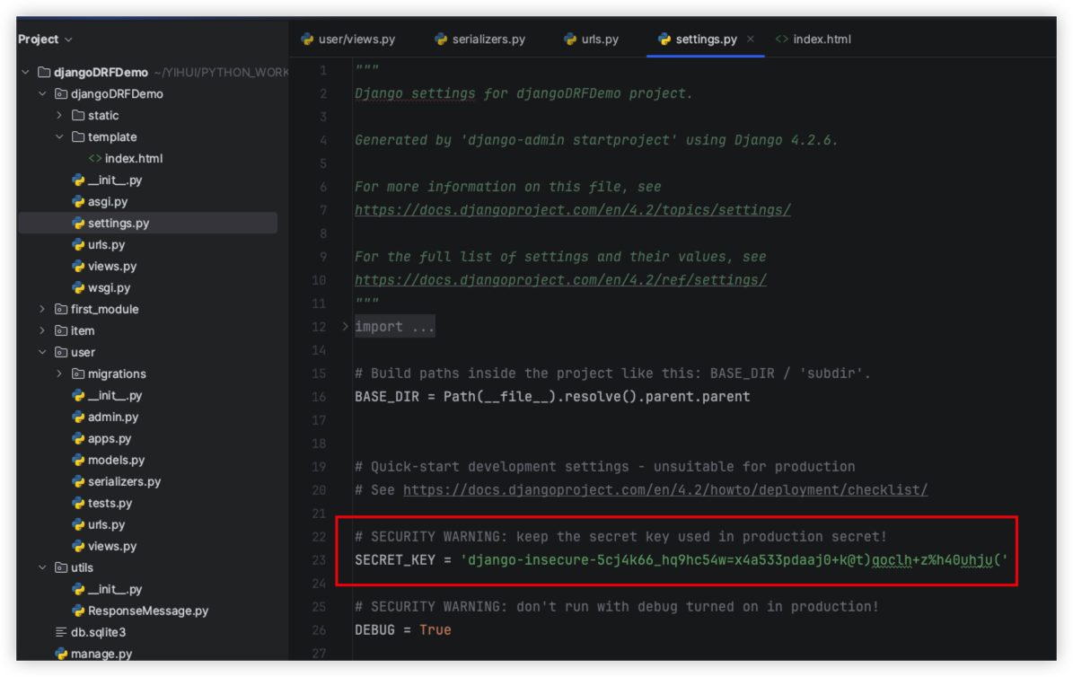Close the settings.py editor tab
The width and height of the screenshot is (1073, 677).
pos(751,40)
